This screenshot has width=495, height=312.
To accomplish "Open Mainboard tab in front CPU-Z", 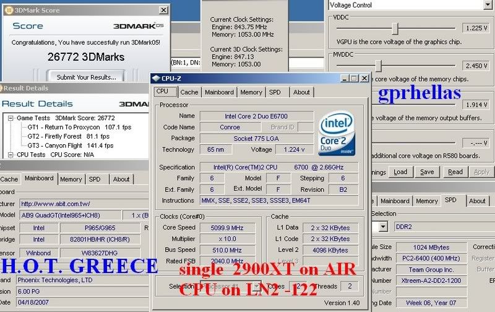I will pyautogui.click(x=219, y=92).
